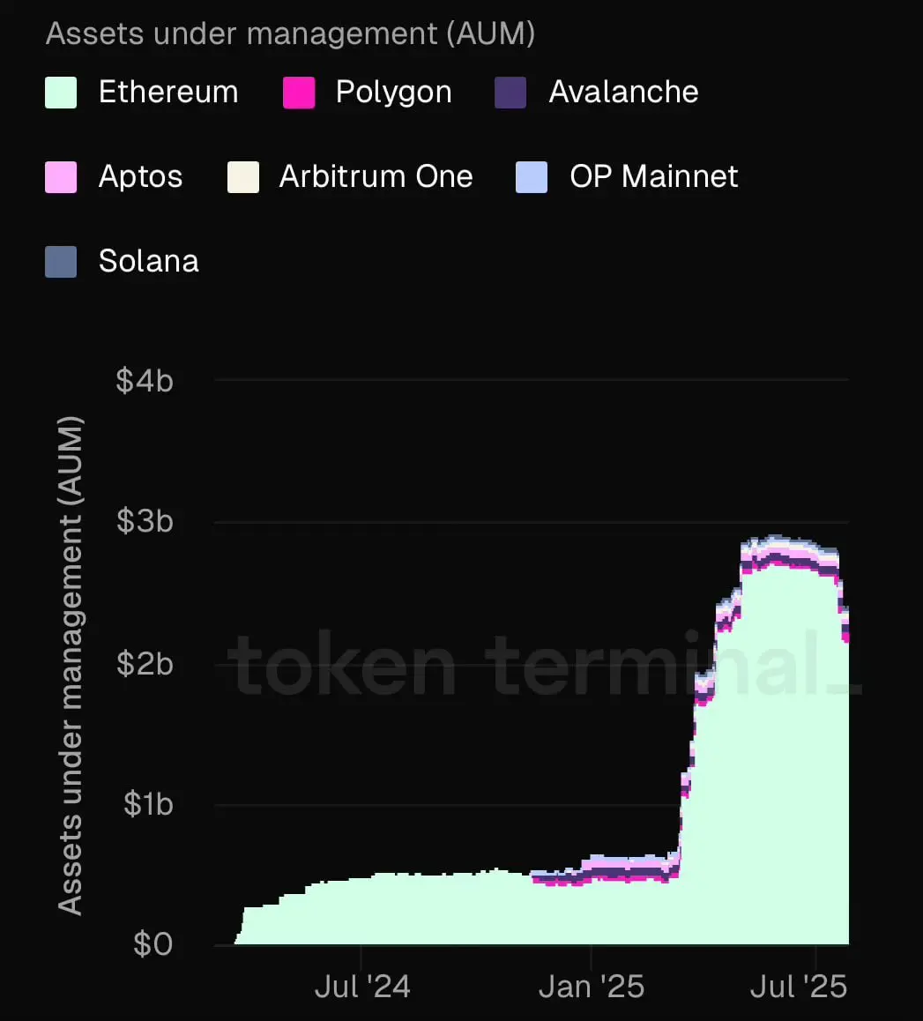Click the OP Mainnet legend swatch
The height and width of the screenshot is (1021, 923).
(x=532, y=177)
